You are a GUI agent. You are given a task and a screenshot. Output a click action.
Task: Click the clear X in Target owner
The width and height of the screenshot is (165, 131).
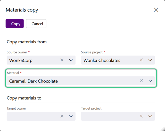[x=62, y=116]
